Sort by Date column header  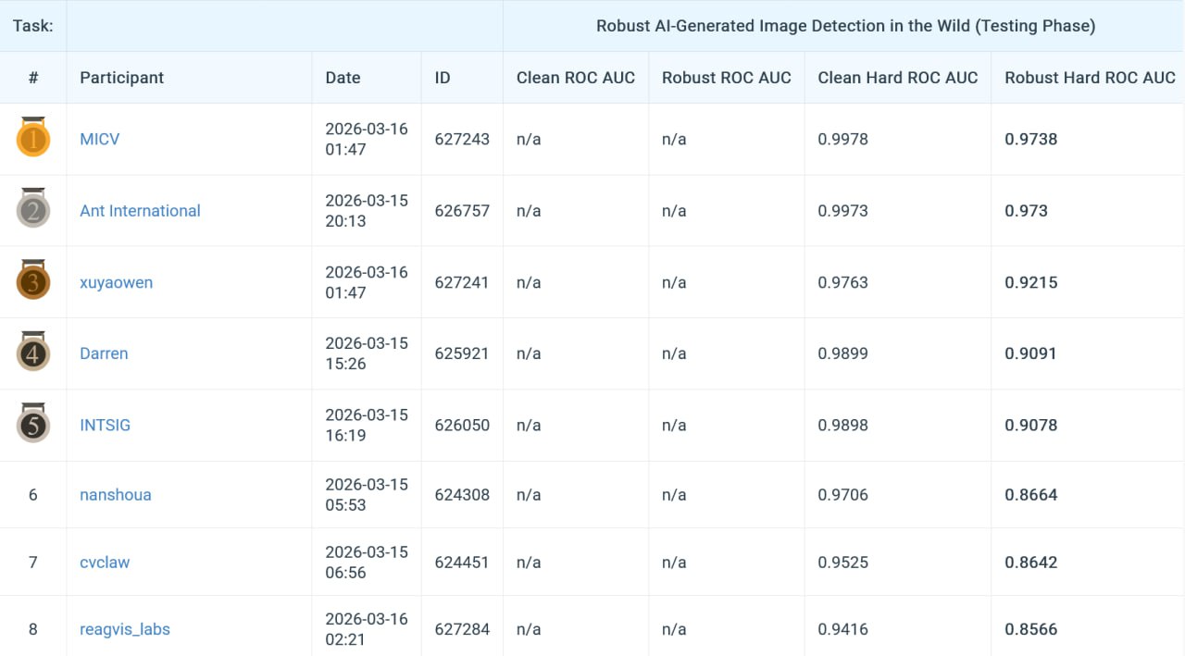pyautogui.click(x=343, y=78)
